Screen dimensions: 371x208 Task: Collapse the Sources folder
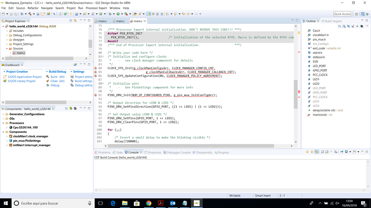tap(7, 48)
